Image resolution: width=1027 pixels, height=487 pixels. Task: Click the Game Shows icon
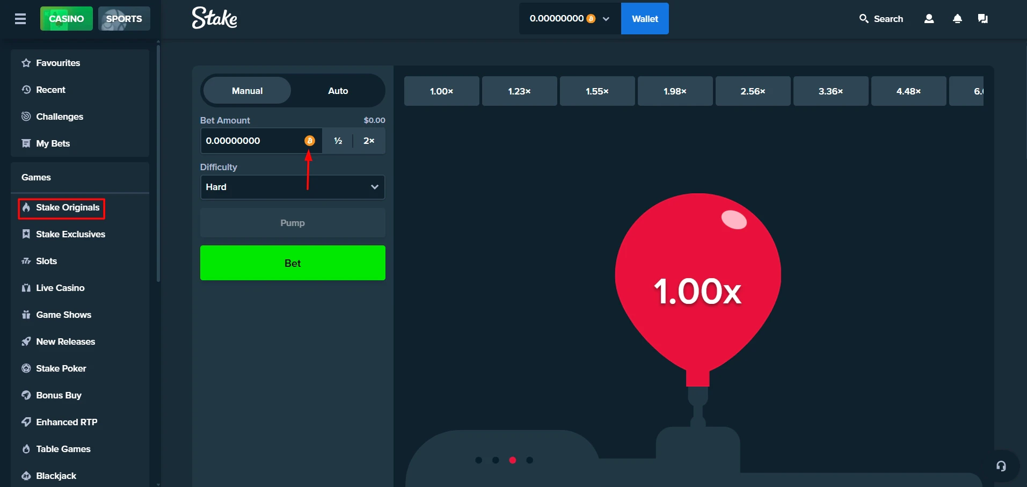26,315
